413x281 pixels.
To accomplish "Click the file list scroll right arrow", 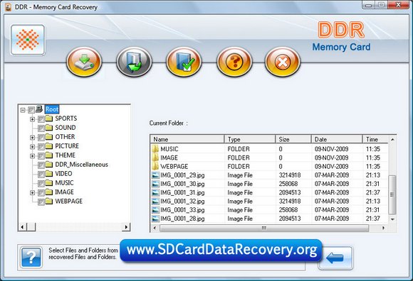I will tap(384, 228).
